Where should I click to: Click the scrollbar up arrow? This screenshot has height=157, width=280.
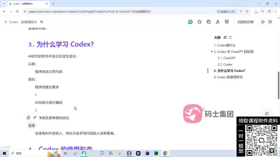(278, 17)
